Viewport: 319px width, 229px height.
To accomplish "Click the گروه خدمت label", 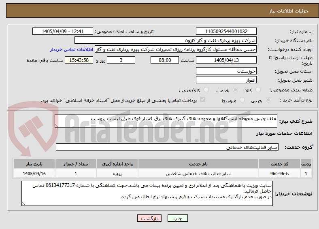I will tap(298, 147).
